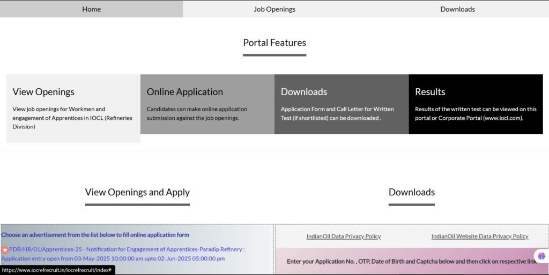This screenshot has width=549, height=275.
Task: Click the 'Choose an advertisement' instruction text
Action: tap(95, 235)
